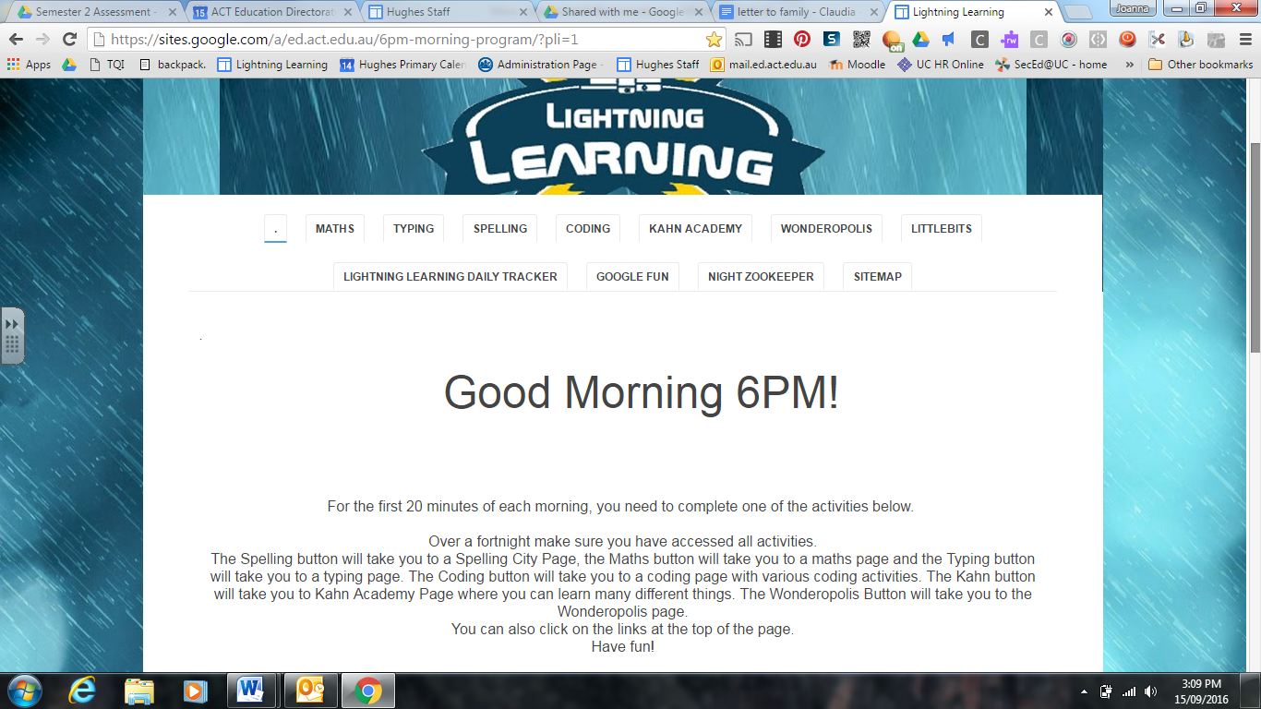Viewport: 1261px width, 709px height.
Task: Click the Google Drive extension icon
Action: [920, 40]
